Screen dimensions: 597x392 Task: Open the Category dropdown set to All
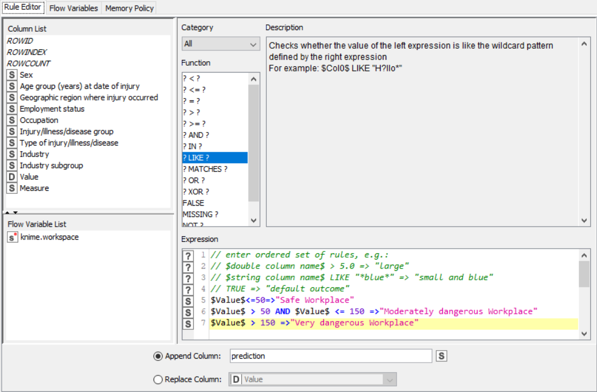[221, 44]
